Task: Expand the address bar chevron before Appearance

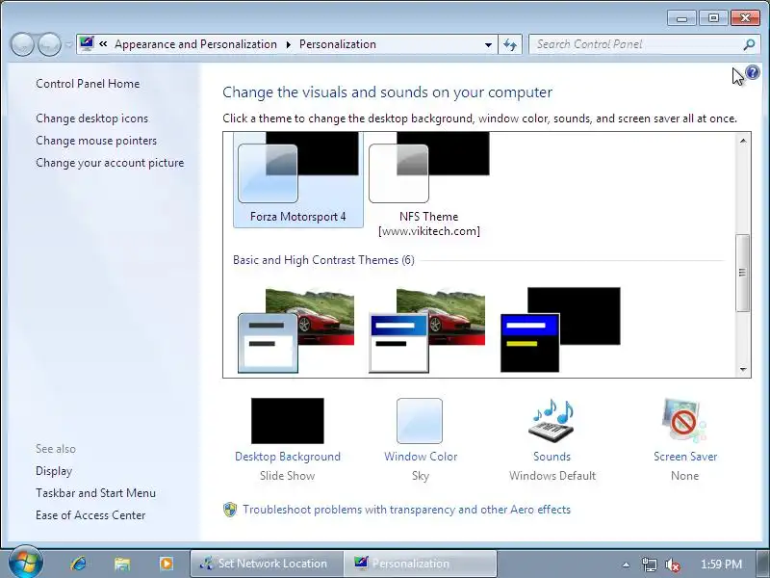Action: (103, 43)
